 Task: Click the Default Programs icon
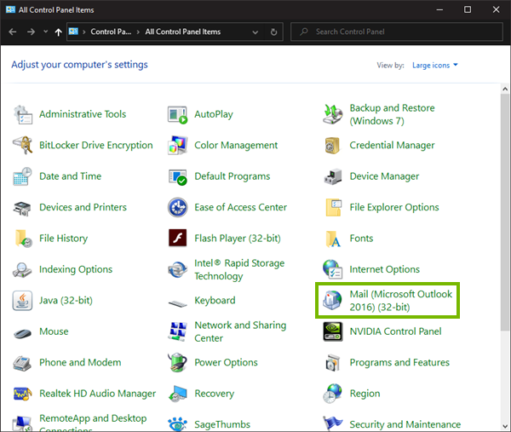click(178, 177)
